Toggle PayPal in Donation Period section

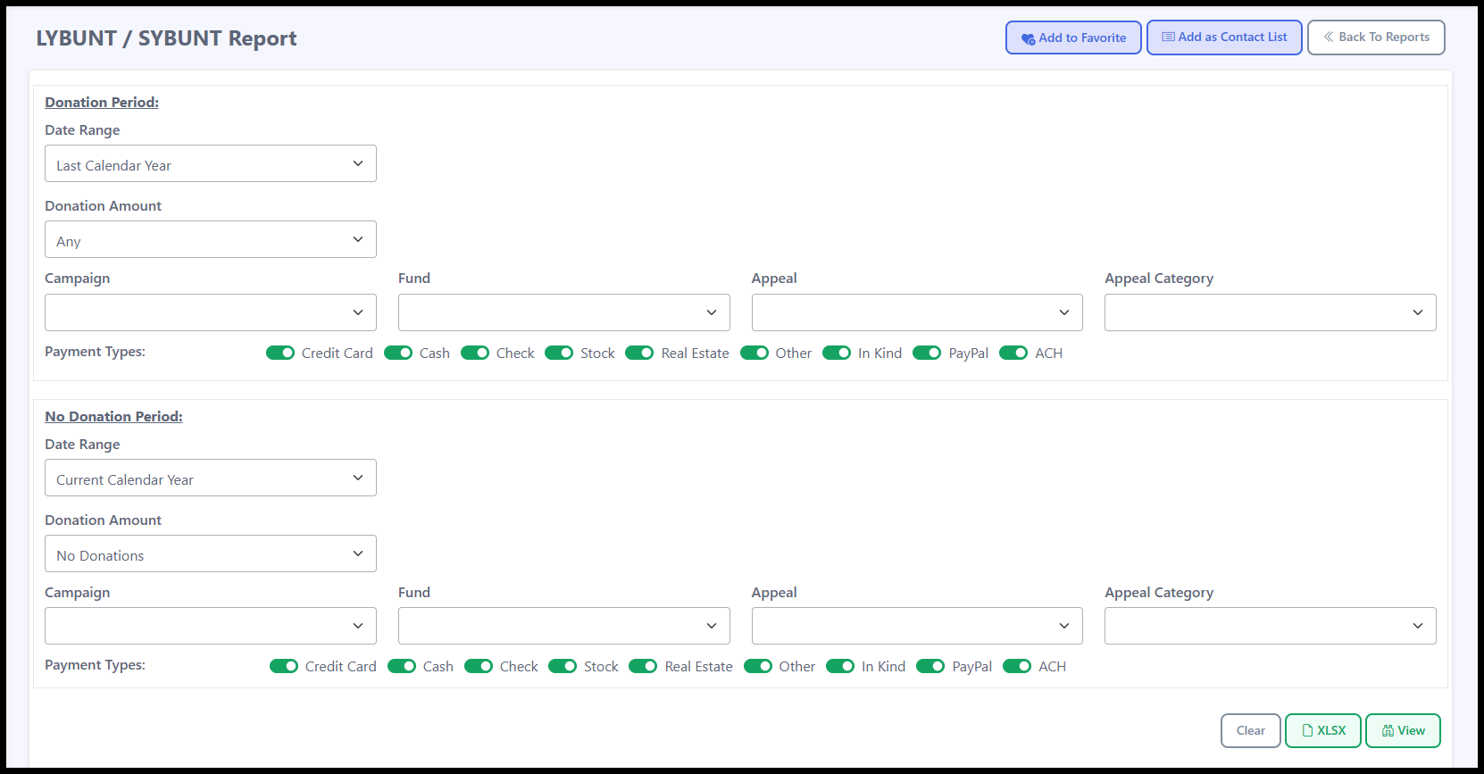tap(927, 353)
